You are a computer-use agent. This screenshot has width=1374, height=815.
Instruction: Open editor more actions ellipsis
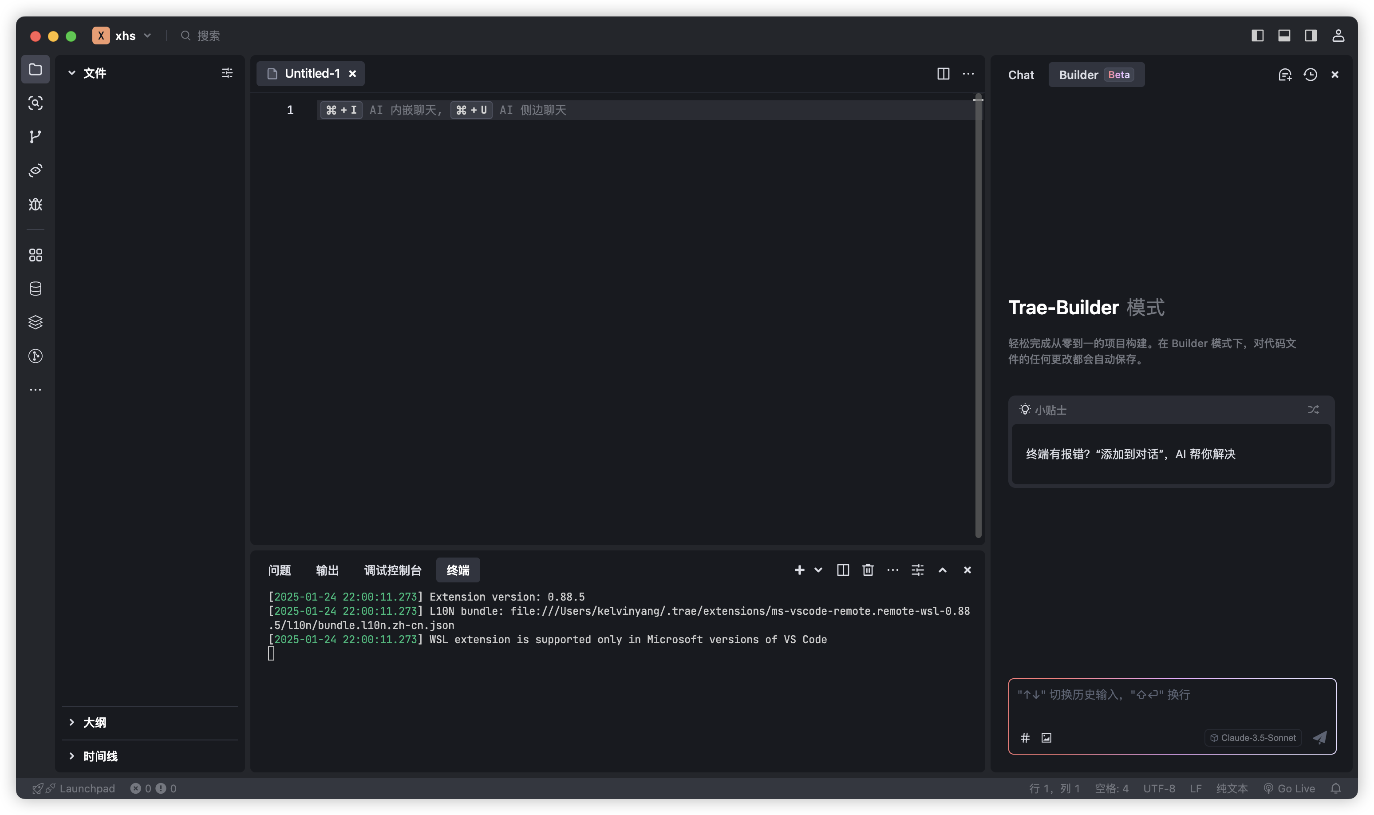click(968, 74)
